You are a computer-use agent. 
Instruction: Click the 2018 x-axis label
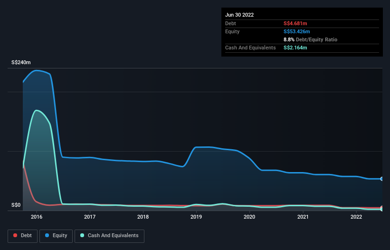tap(143, 217)
